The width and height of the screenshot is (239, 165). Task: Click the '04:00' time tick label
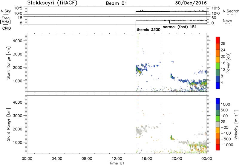[x=57, y=159]
